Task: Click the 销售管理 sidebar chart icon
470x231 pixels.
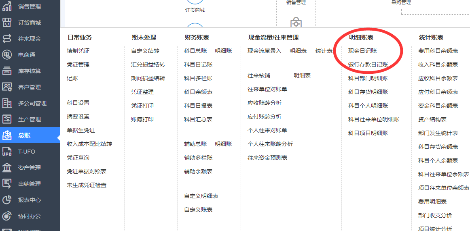Action: (7, 6)
